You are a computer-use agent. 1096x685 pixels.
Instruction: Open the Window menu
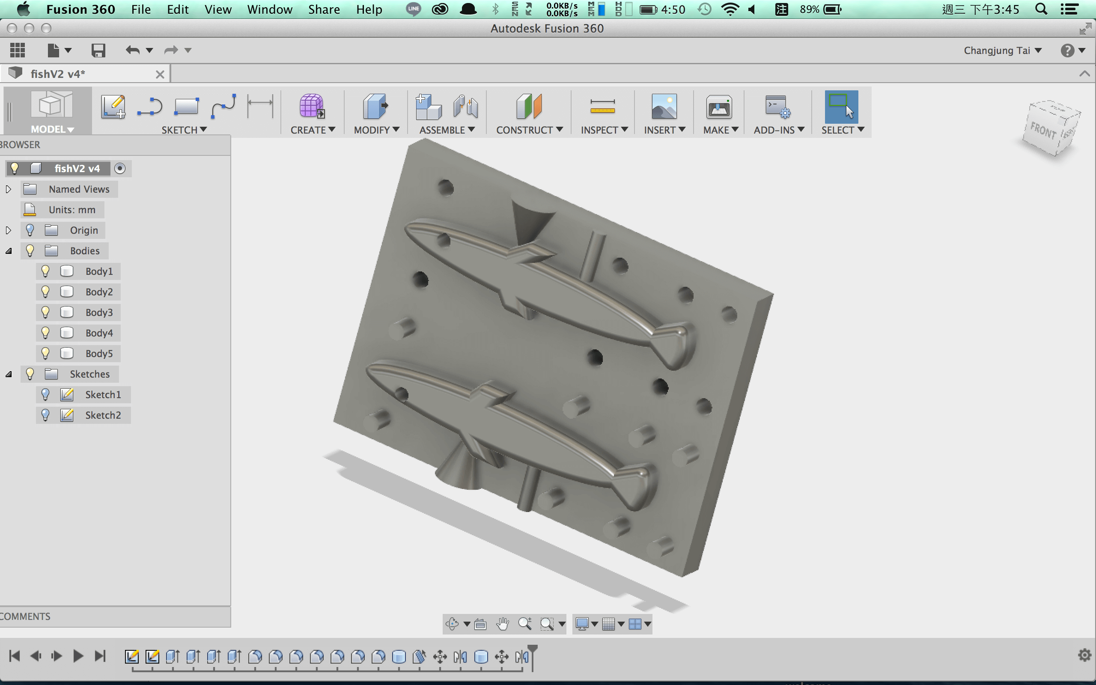click(x=269, y=9)
